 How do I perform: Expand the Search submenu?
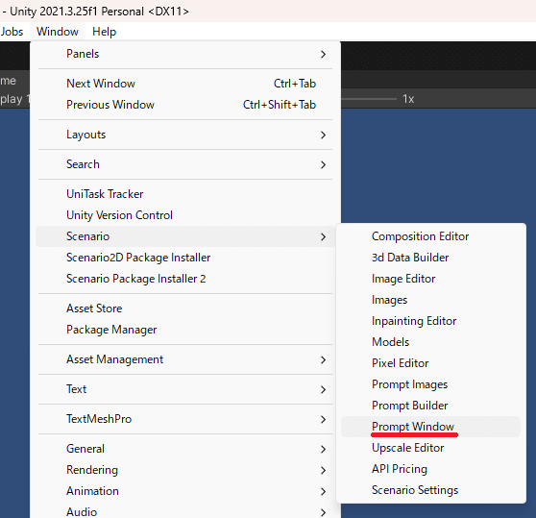[185, 164]
